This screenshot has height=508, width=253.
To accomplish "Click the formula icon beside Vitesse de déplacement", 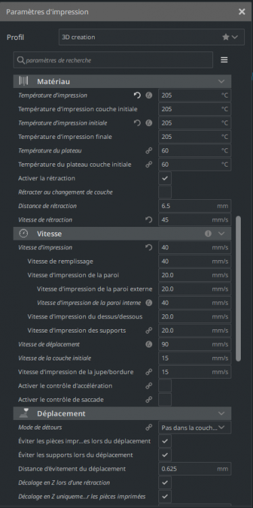I will 149,344.
